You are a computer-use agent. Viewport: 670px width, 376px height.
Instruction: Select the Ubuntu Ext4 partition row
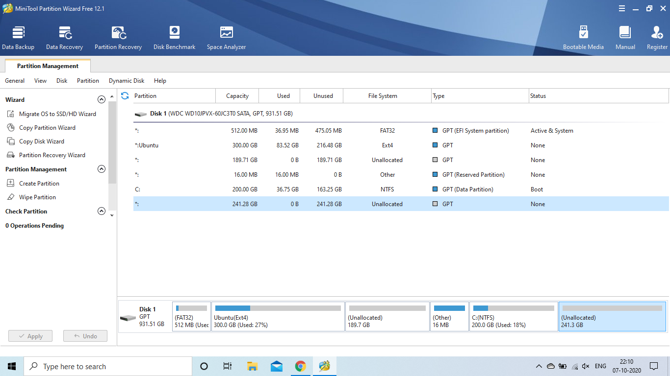(401, 145)
